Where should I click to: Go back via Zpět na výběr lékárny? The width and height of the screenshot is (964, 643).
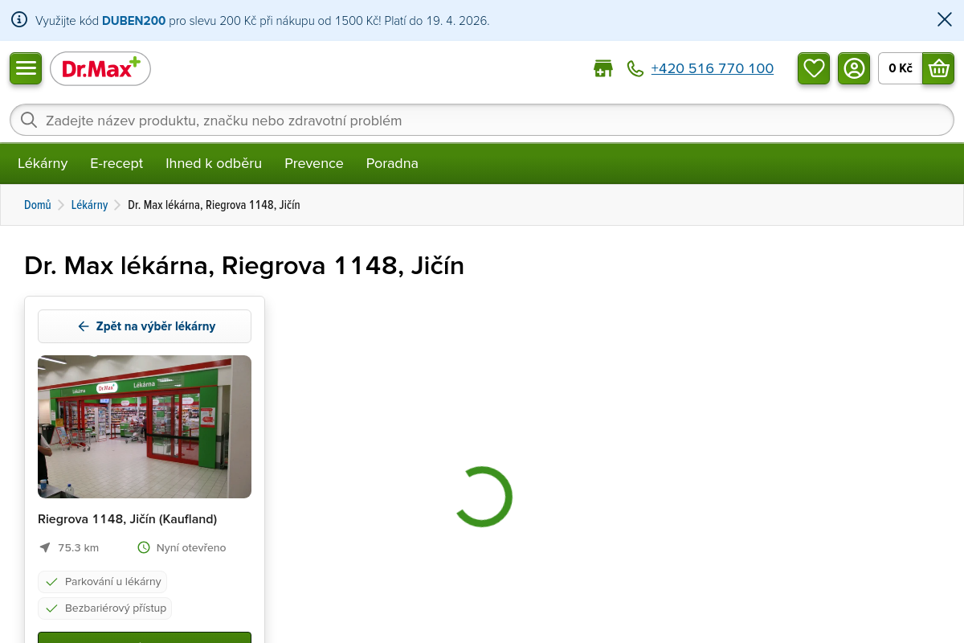145,326
